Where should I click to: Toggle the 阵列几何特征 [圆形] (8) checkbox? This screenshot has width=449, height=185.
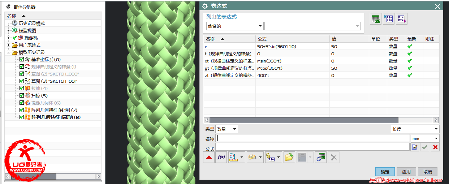point(22,117)
